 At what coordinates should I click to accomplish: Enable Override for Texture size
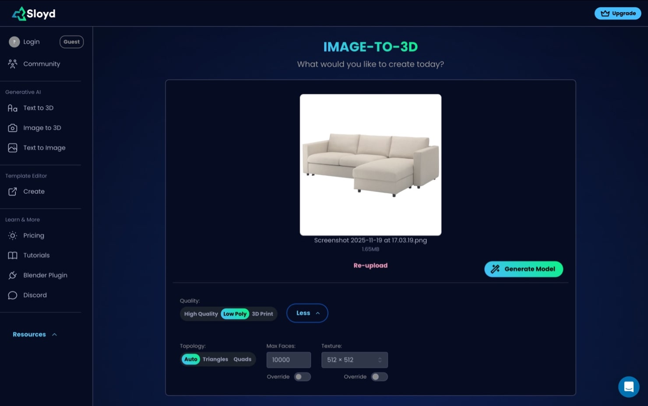tap(379, 376)
